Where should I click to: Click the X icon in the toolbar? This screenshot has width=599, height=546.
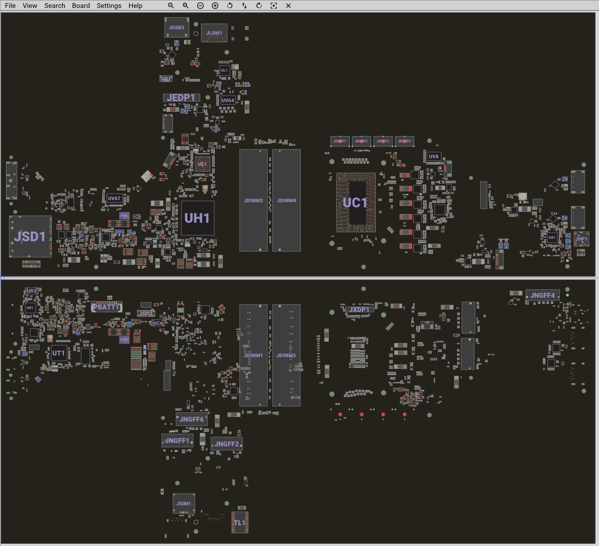(x=288, y=5)
